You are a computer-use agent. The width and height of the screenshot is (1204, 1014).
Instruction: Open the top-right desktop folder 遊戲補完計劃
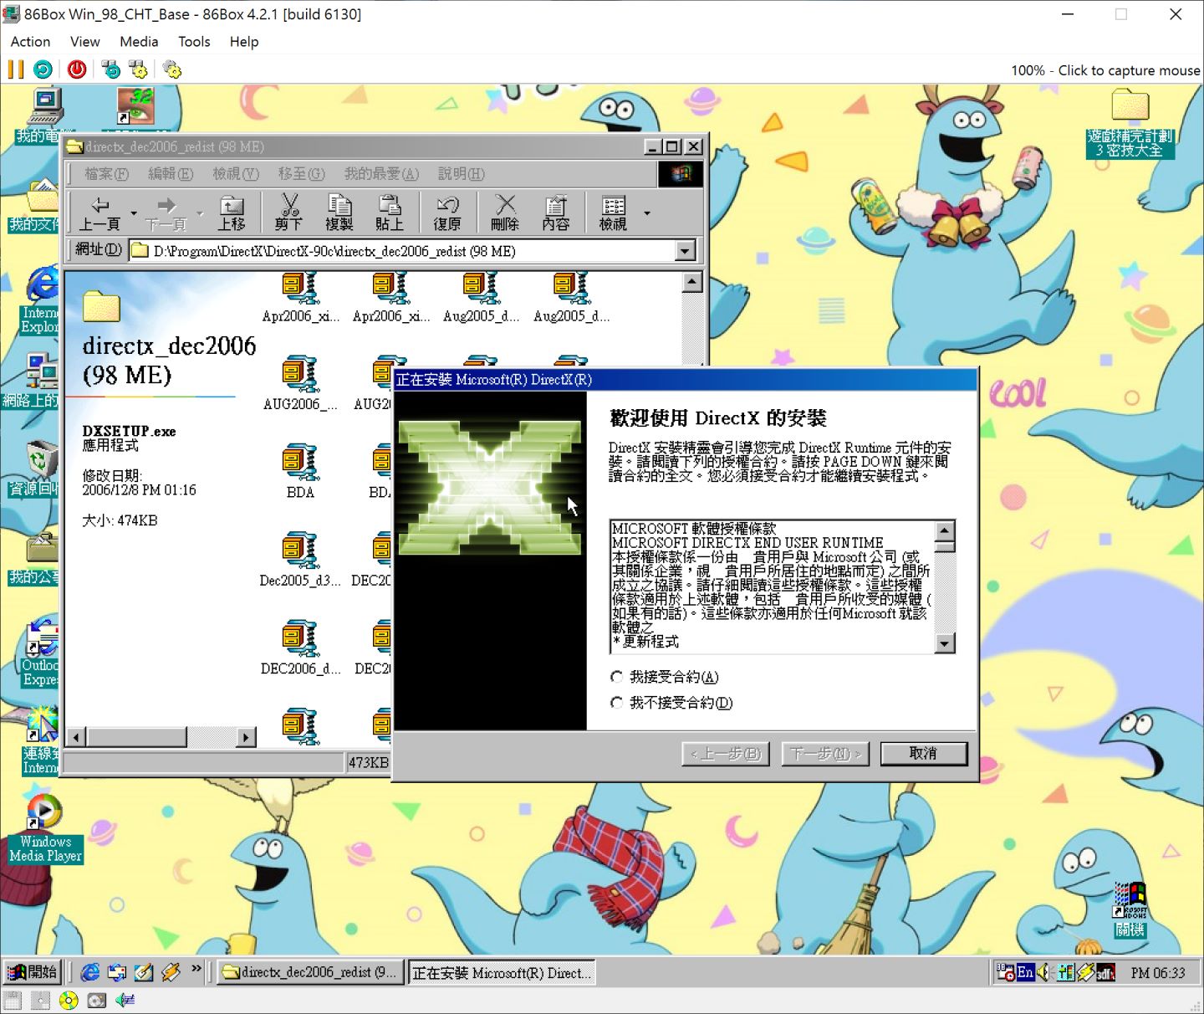pyautogui.click(x=1130, y=124)
